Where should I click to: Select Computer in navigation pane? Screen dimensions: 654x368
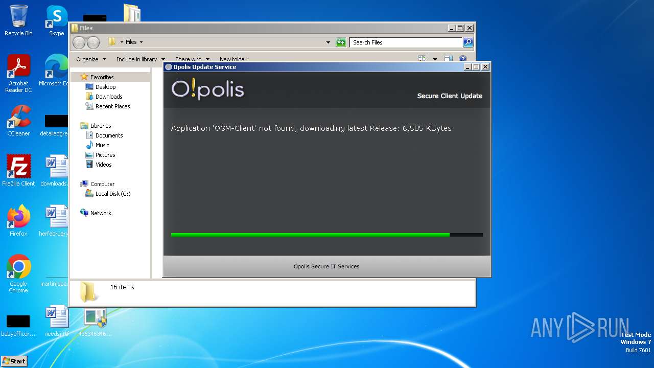click(102, 184)
